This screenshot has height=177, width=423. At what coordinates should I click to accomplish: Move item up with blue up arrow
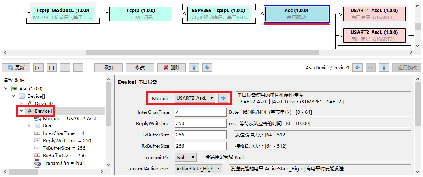click(x=194, y=67)
